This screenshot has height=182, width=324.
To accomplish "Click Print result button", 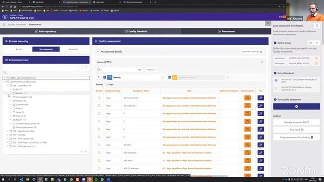I will coord(297,130).
